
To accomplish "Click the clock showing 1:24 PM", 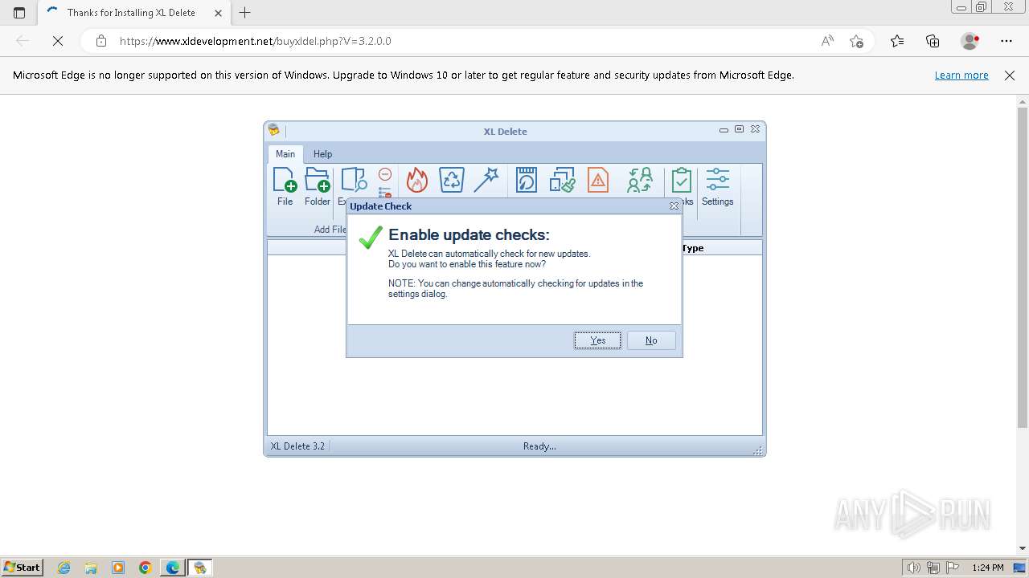I will (987, 568).
